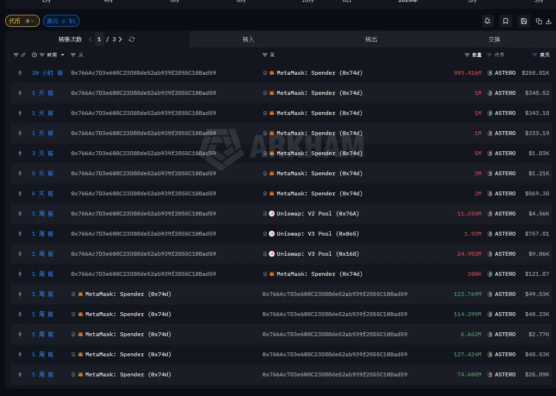Click the $869.38 USD value
This screenshot has width=556, height=396.
click(x=537, y=194)
